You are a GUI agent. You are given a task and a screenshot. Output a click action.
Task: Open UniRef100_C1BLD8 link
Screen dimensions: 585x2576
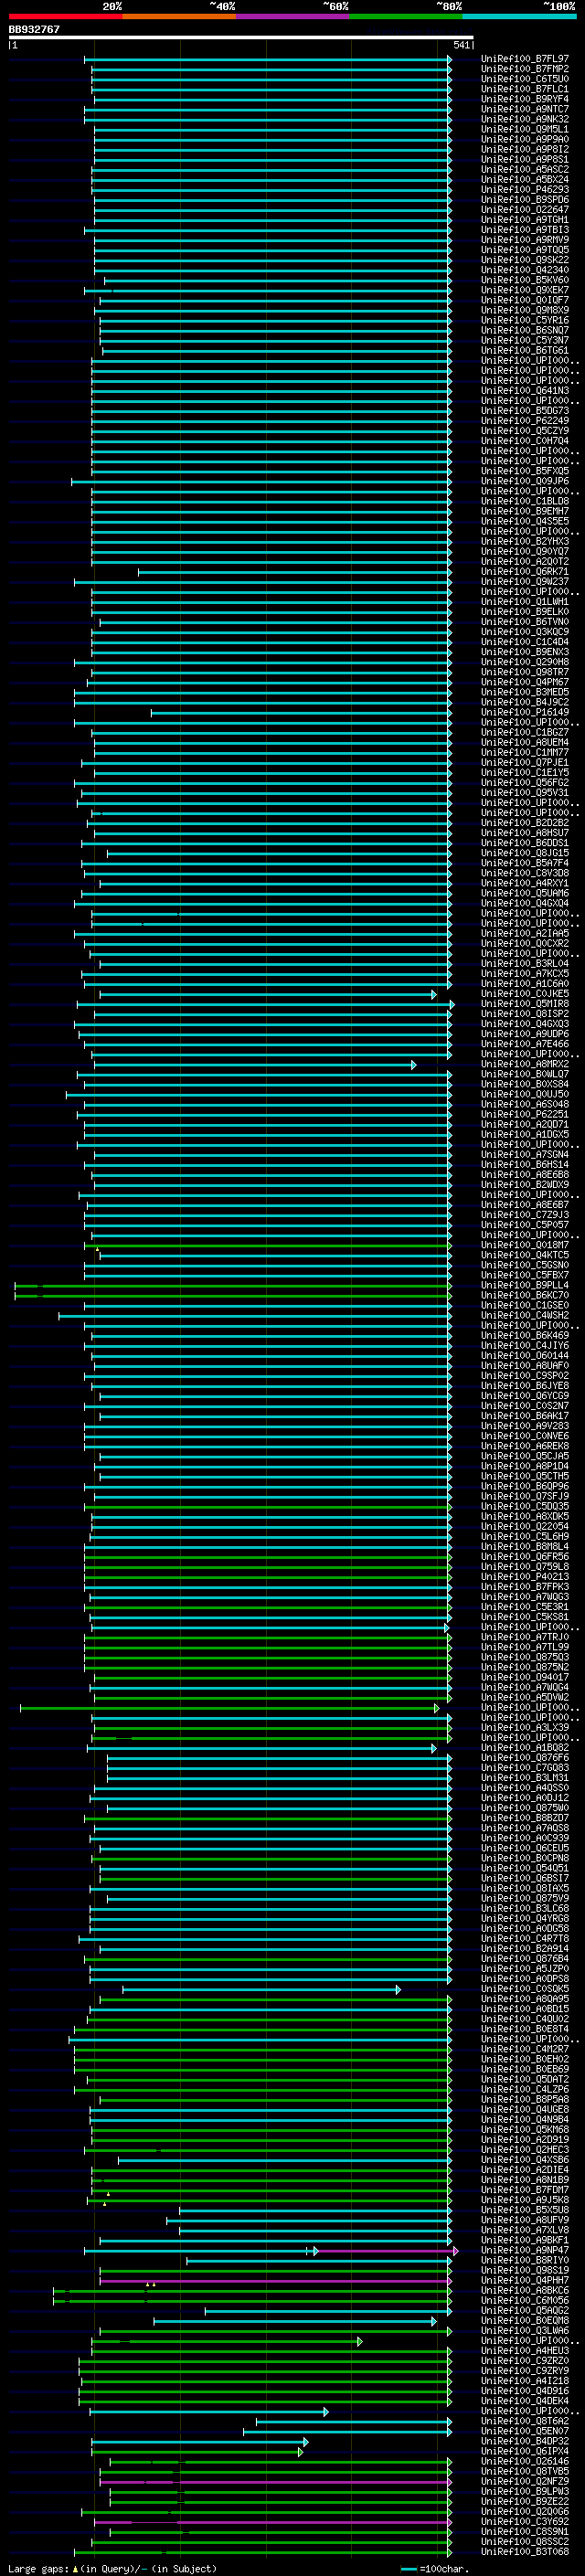pos(524,500)
